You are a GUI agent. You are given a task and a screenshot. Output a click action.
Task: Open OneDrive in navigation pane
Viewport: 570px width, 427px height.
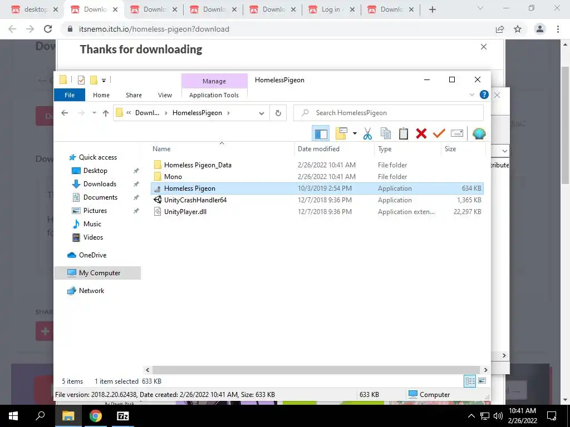(93, 255)
